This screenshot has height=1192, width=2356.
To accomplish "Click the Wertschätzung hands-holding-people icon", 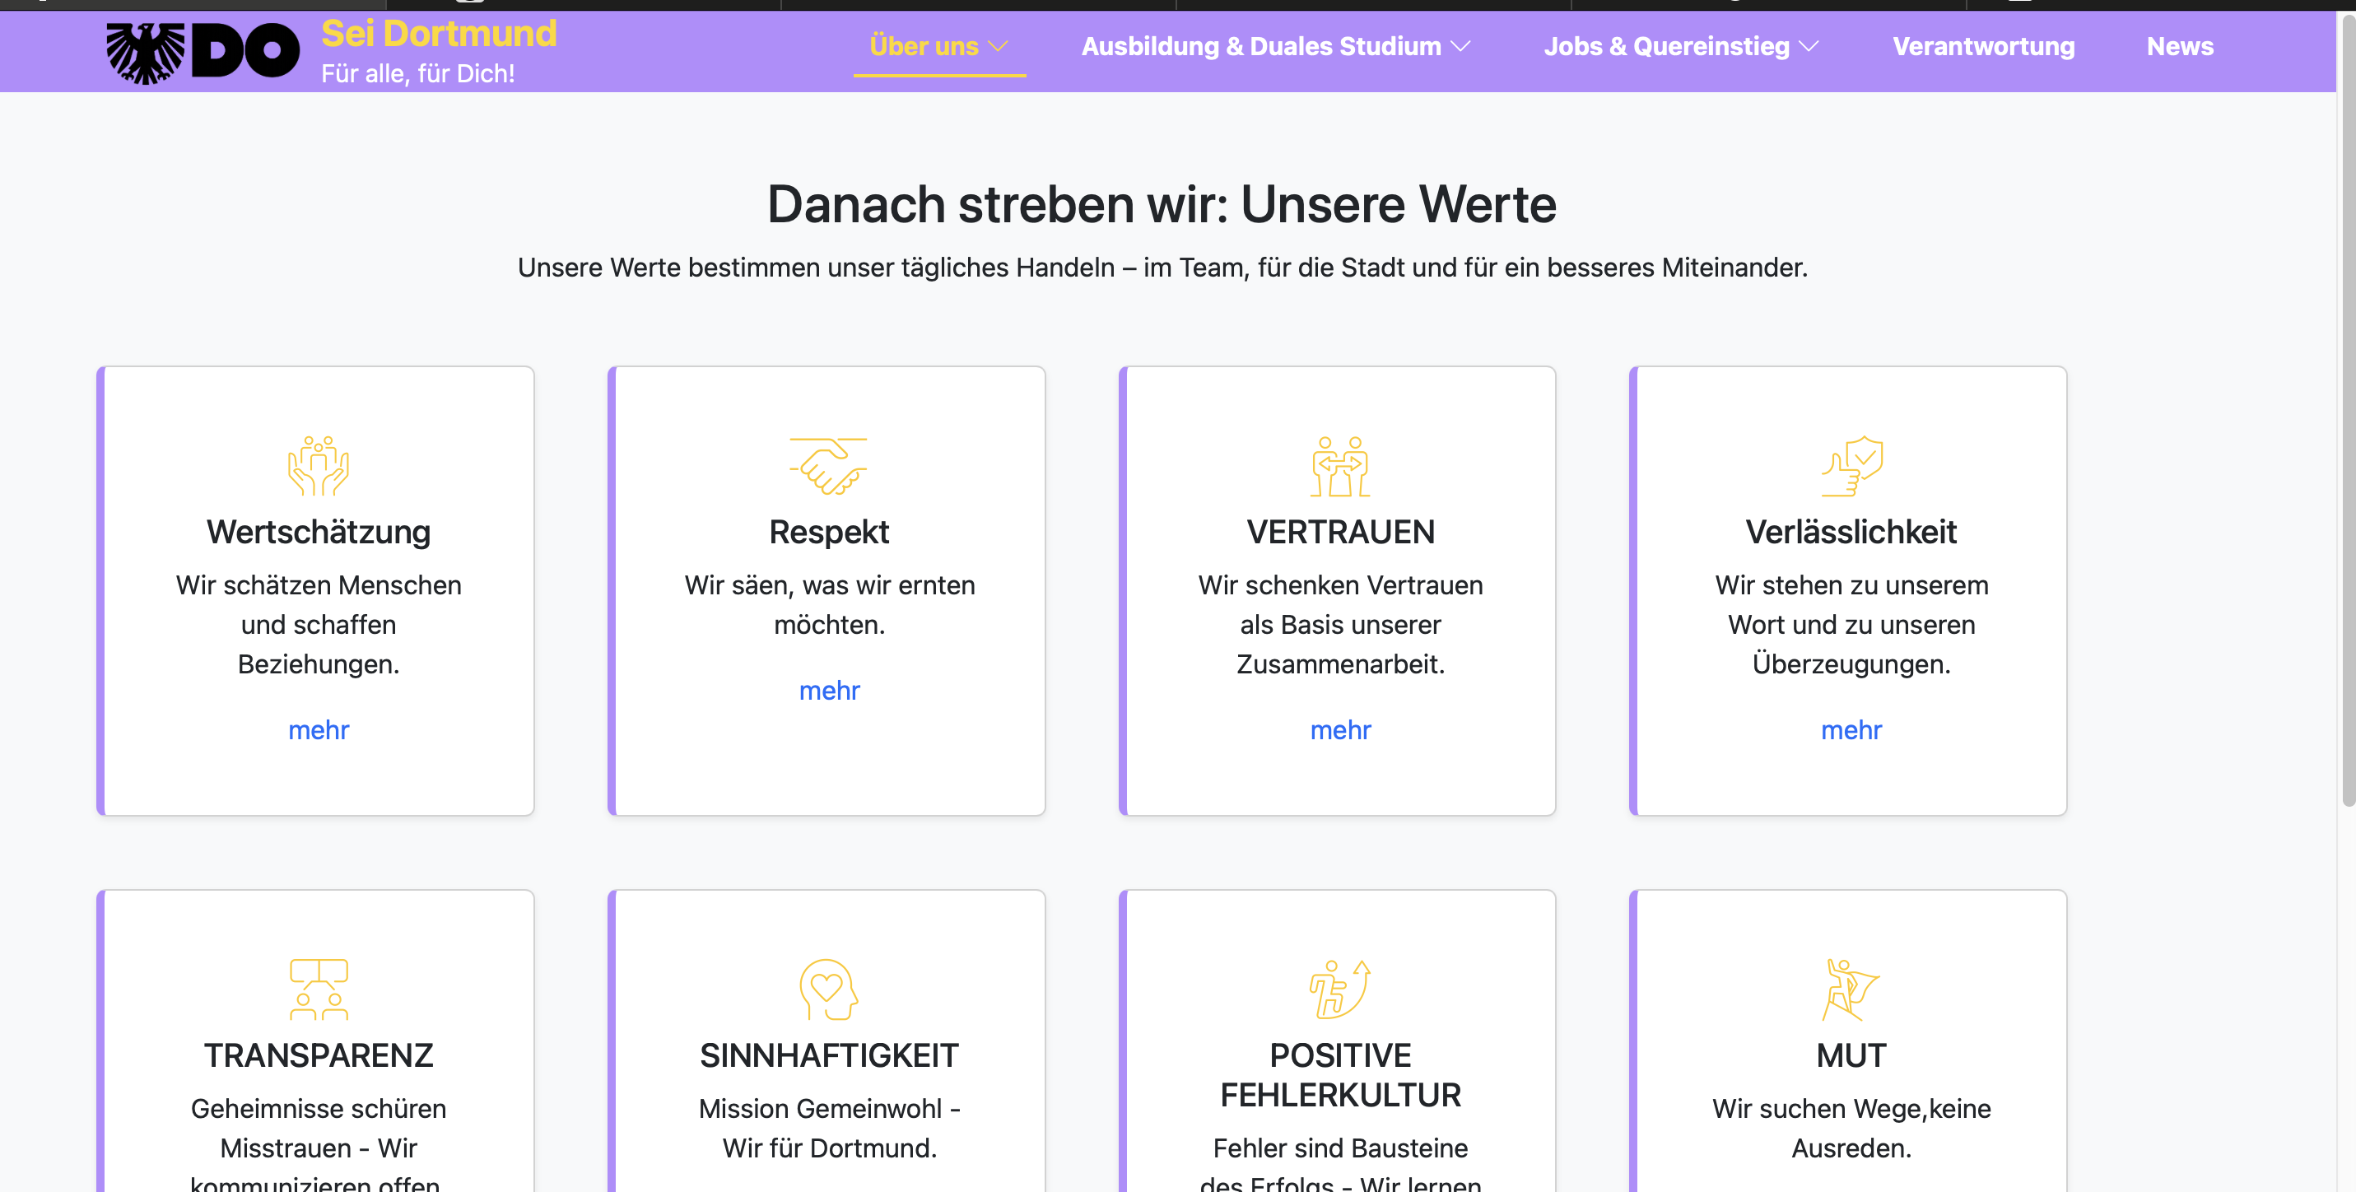I will pos(319,466).
